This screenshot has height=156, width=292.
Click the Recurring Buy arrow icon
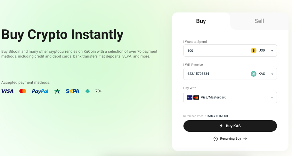245,139
